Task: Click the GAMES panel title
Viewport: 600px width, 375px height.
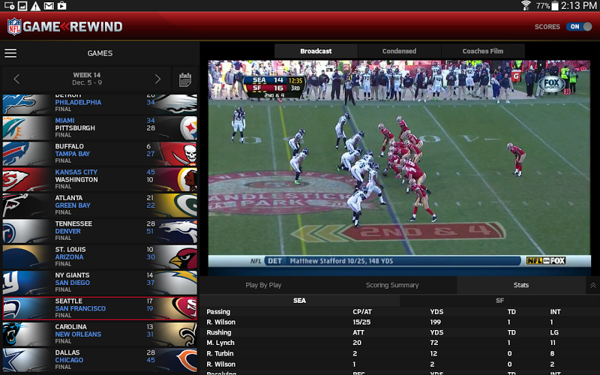Action: (100, 53)
